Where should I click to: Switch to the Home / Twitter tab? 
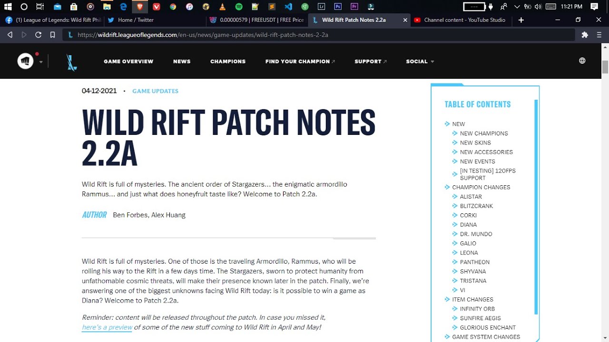click(155, 20)
